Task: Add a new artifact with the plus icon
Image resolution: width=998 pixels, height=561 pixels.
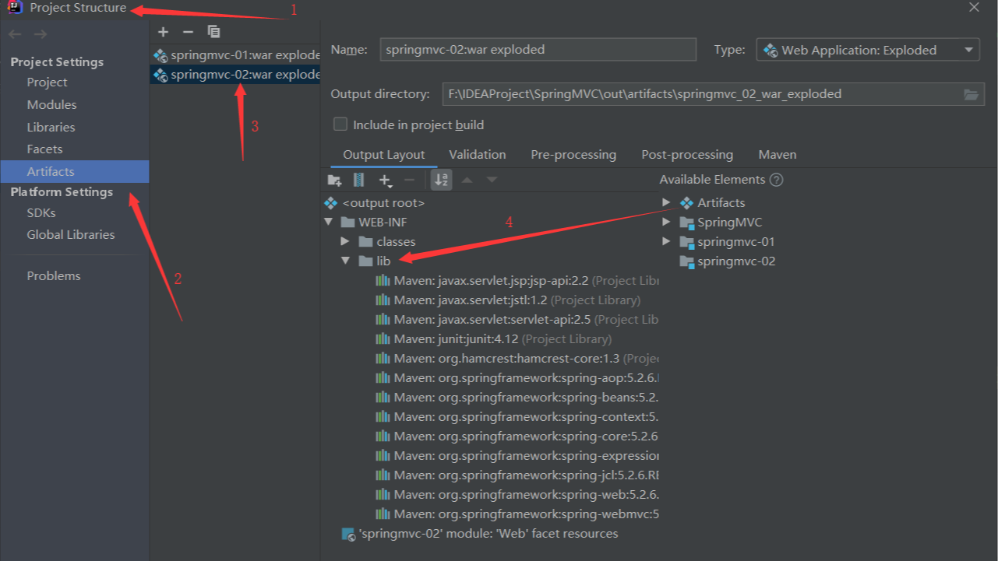Action: coord(163,32)
